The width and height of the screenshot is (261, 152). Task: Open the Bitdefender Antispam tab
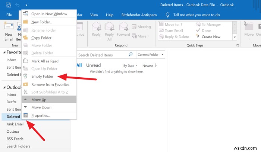coord(139,15)
